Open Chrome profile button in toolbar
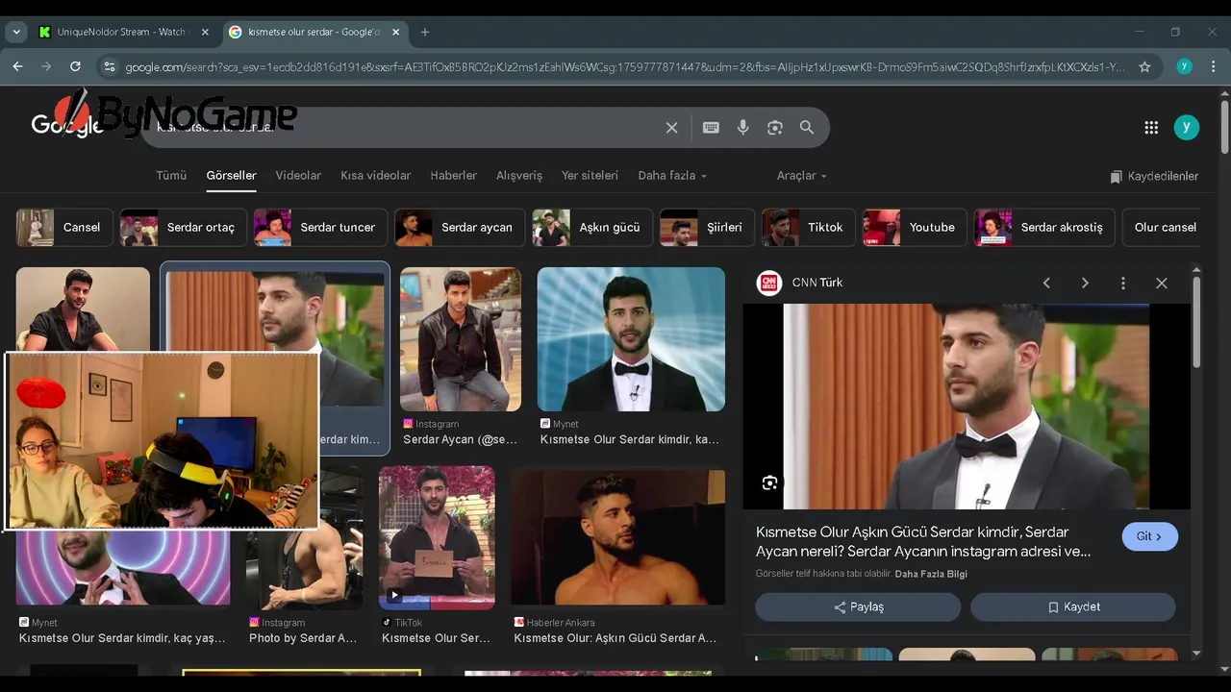This screenshot has height=692, width=1231. point(1184,66)
